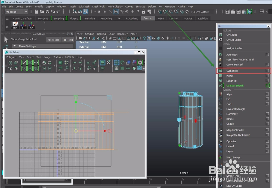Toggle the viewport grid icon
Image resolution: width=272 pixels, height=188 pixels.
coord(110,38)
